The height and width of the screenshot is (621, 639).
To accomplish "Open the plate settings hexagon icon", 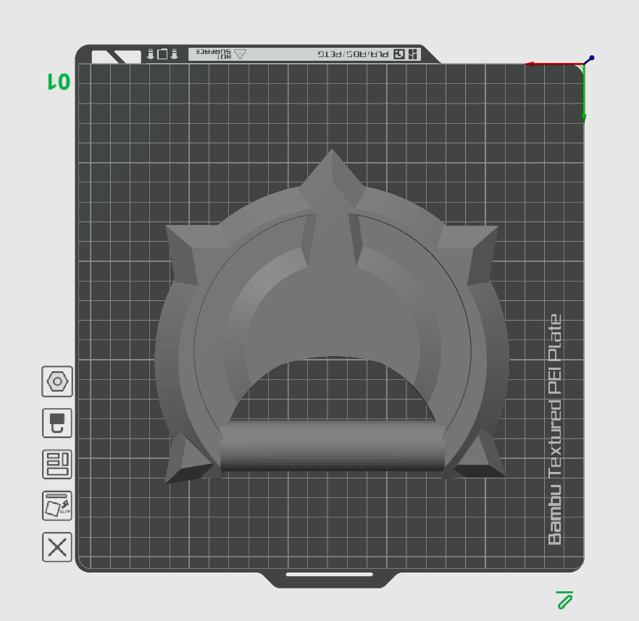I will click(57, 381).
